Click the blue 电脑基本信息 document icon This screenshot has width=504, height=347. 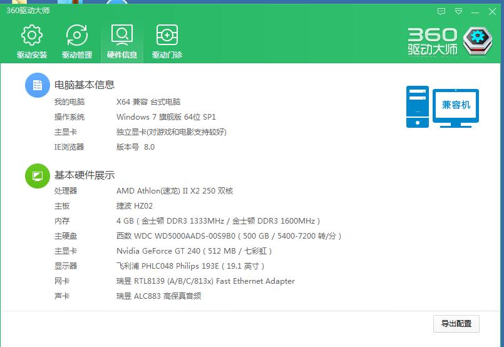pos(38,85)
